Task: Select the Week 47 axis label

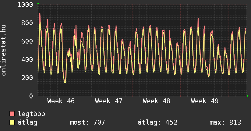Action: (x=109, y=101)
